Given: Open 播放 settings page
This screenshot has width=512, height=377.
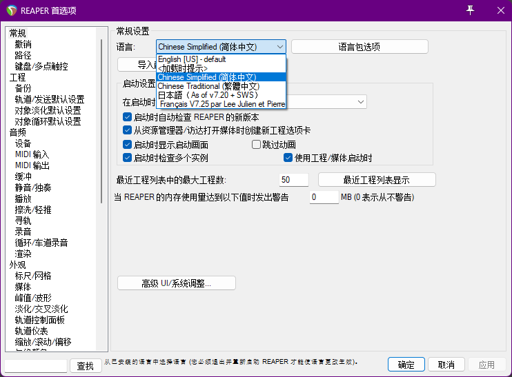Looking at the screenshot, I should pyautogui.click(x=23, y=198).
